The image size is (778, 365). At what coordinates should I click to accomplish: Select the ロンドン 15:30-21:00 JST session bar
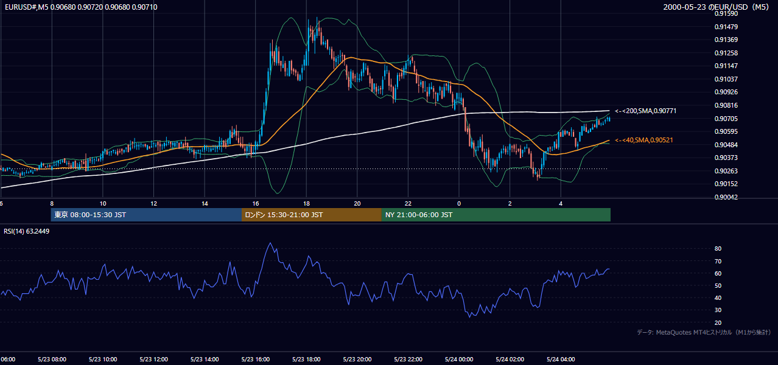tap(312, 215)
